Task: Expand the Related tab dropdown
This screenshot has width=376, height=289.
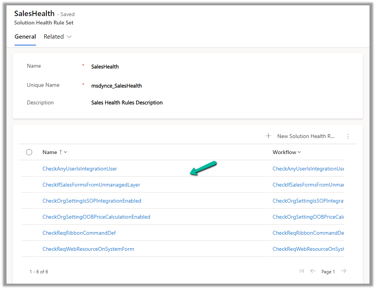Action: (69, 37)
